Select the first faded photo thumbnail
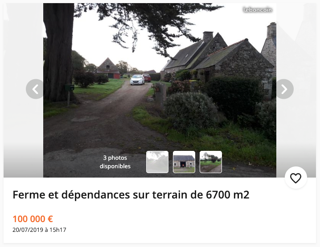 157,162
